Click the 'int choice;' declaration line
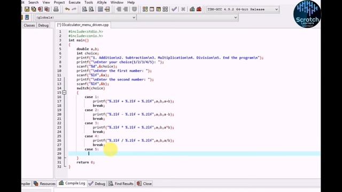342x192 pixels. tap(88, 53)
